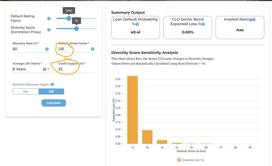
Task: Click the CLO Senior Bond Expected Loss help icon
Action: click(x=203, y=24)
